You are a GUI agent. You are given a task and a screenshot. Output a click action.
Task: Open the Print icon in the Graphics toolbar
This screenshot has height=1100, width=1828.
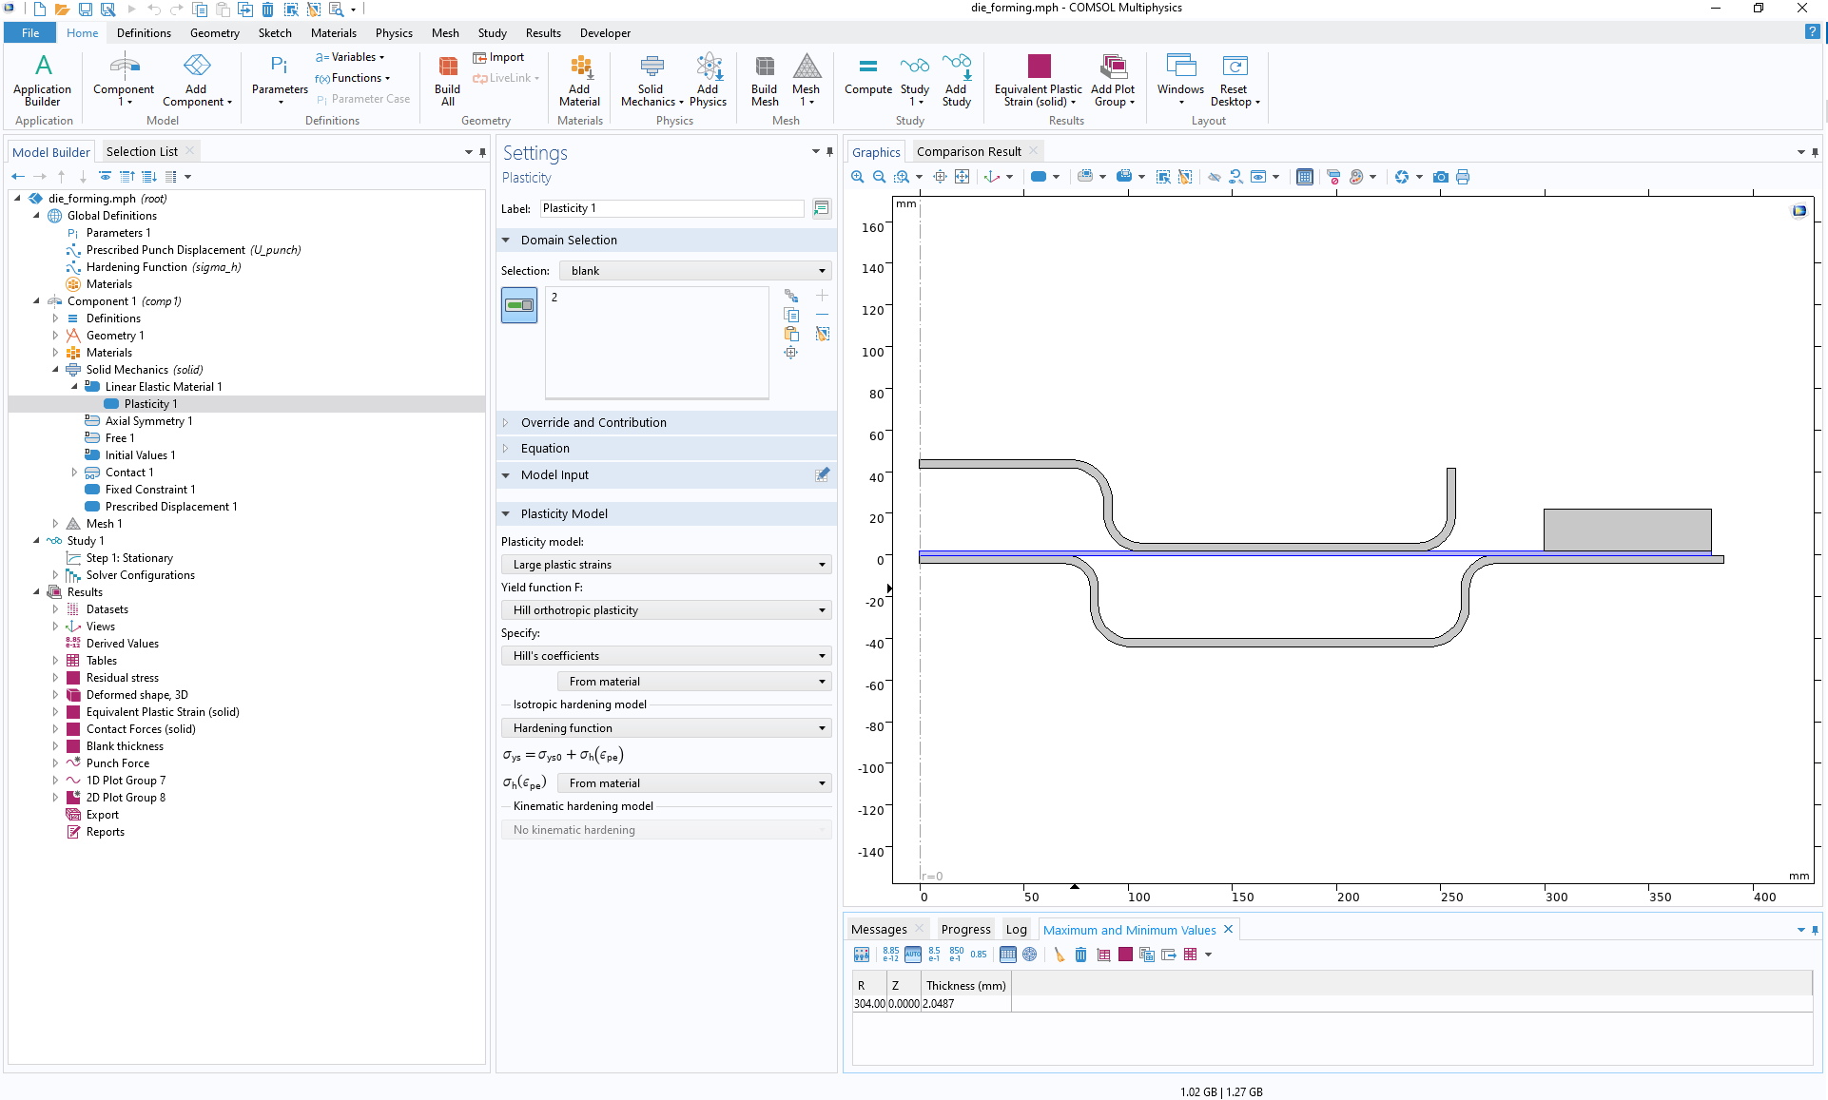(x=1464, y=177)
